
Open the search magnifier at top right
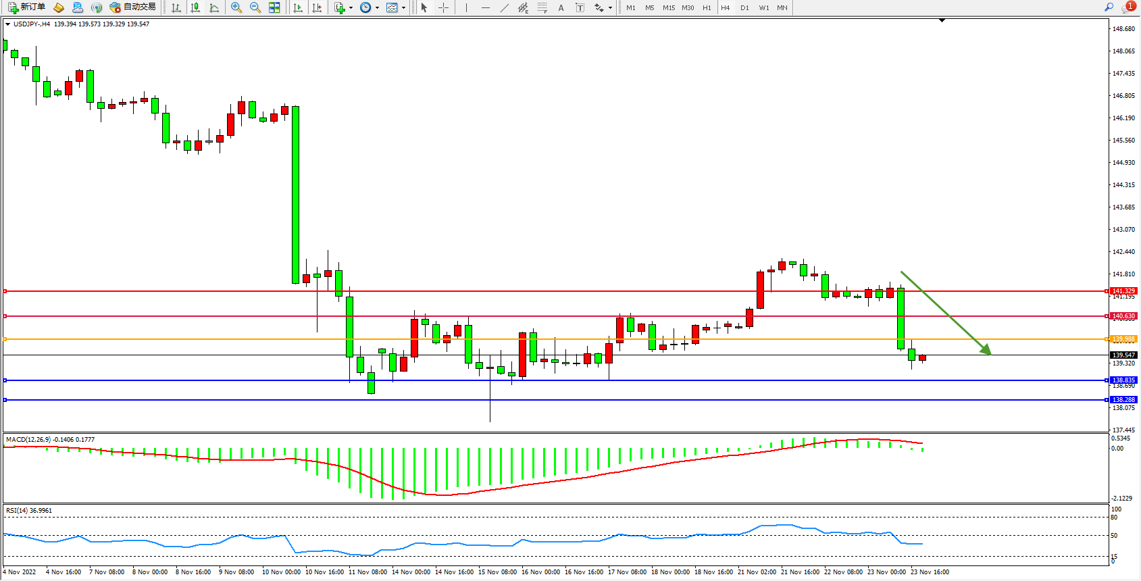tap(1109, 7)
